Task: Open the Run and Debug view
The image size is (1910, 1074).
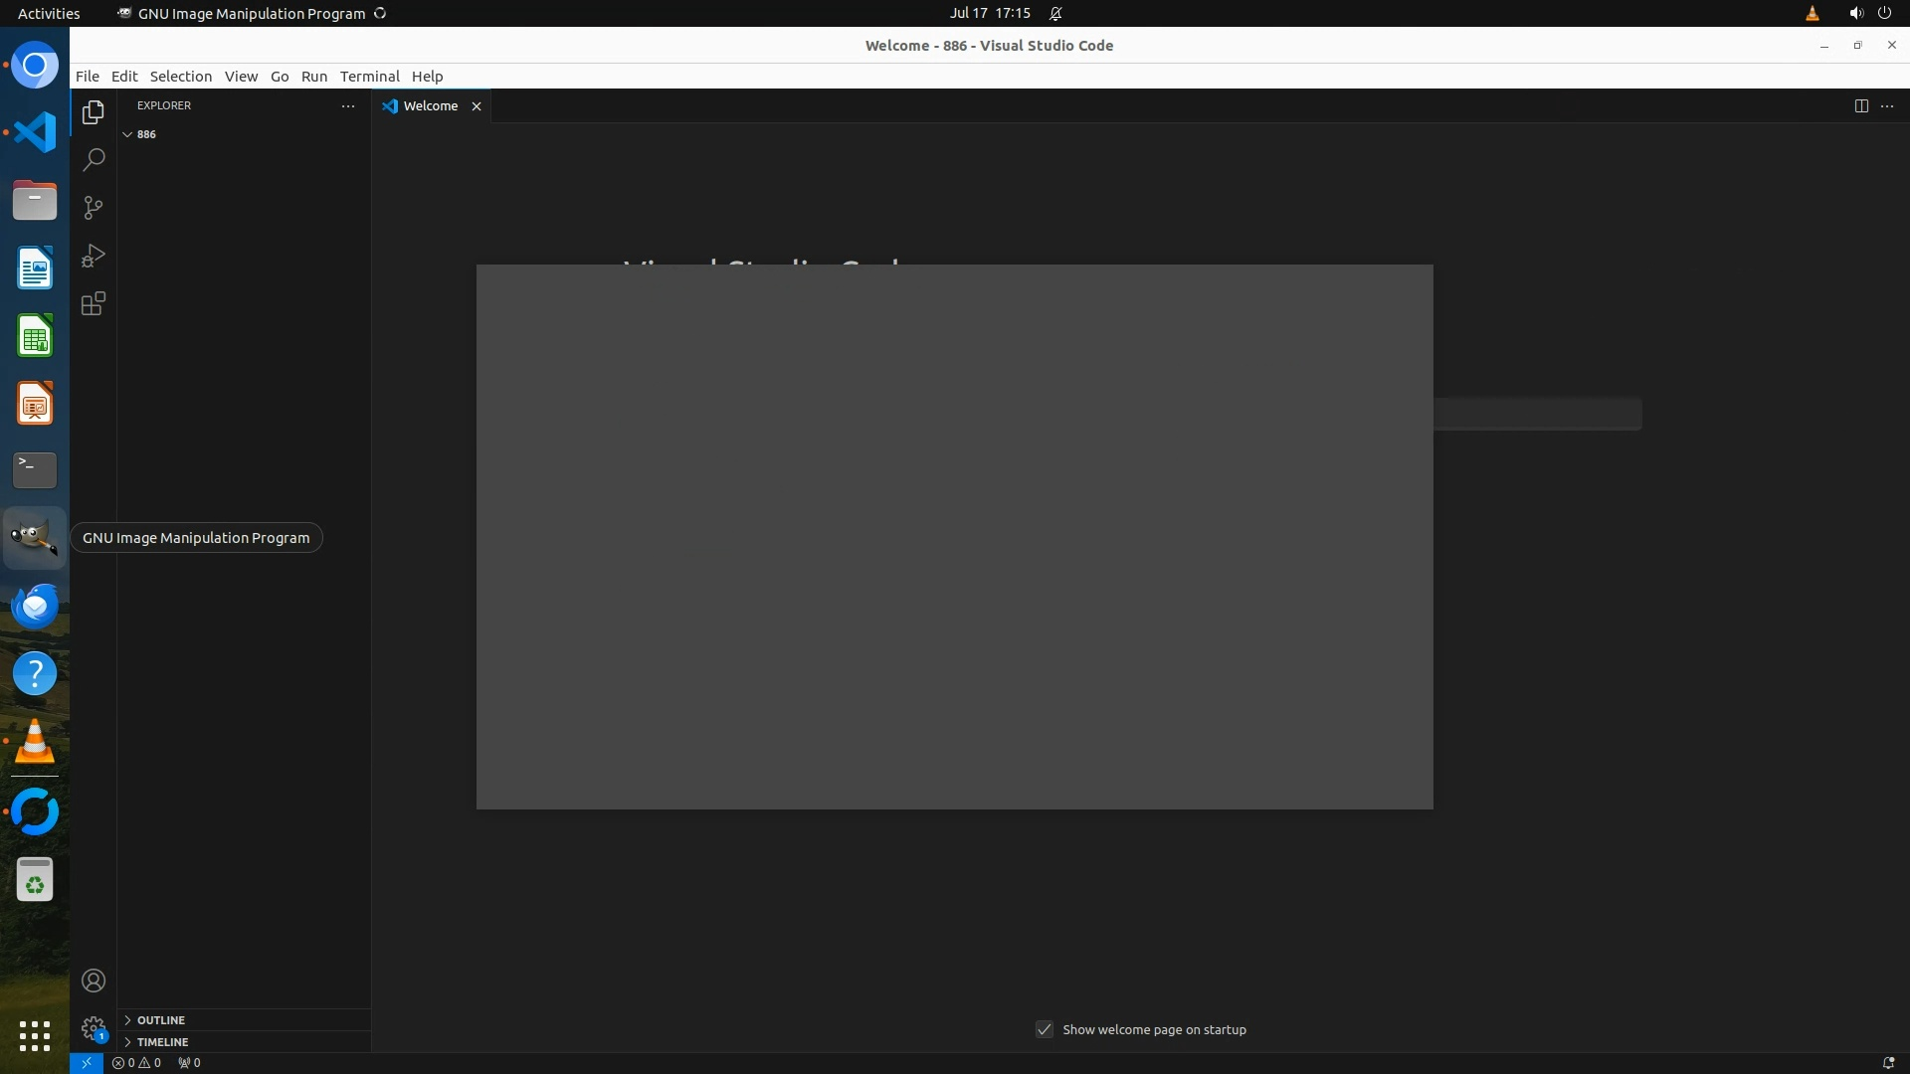Action: (x=94, y=256)
